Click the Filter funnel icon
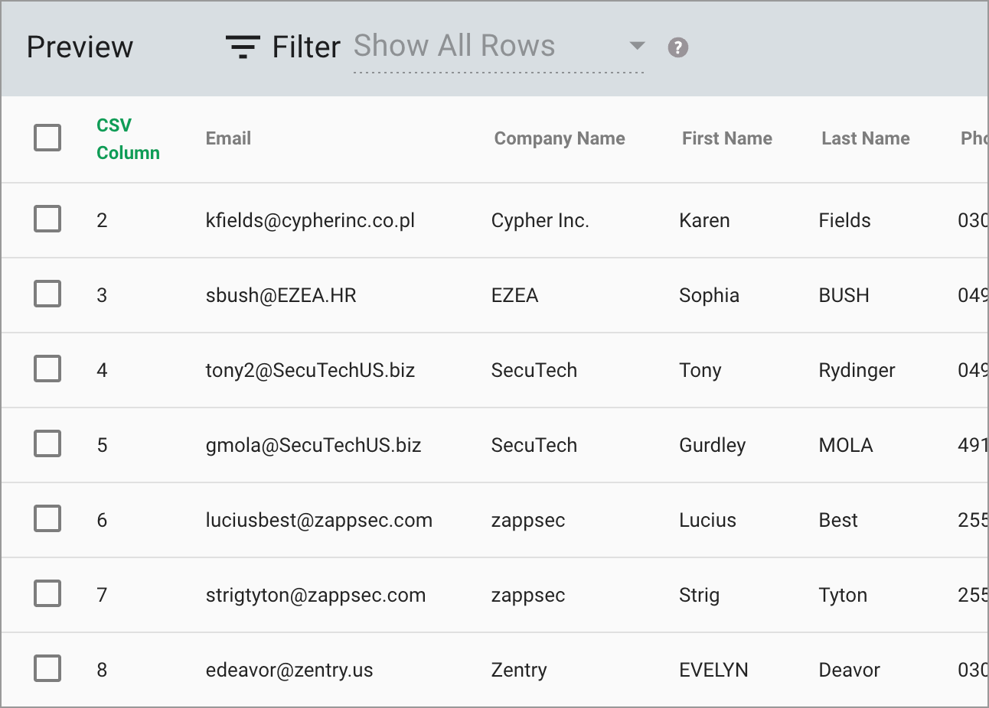The image size is (989, 708). (x=242, y=46)
